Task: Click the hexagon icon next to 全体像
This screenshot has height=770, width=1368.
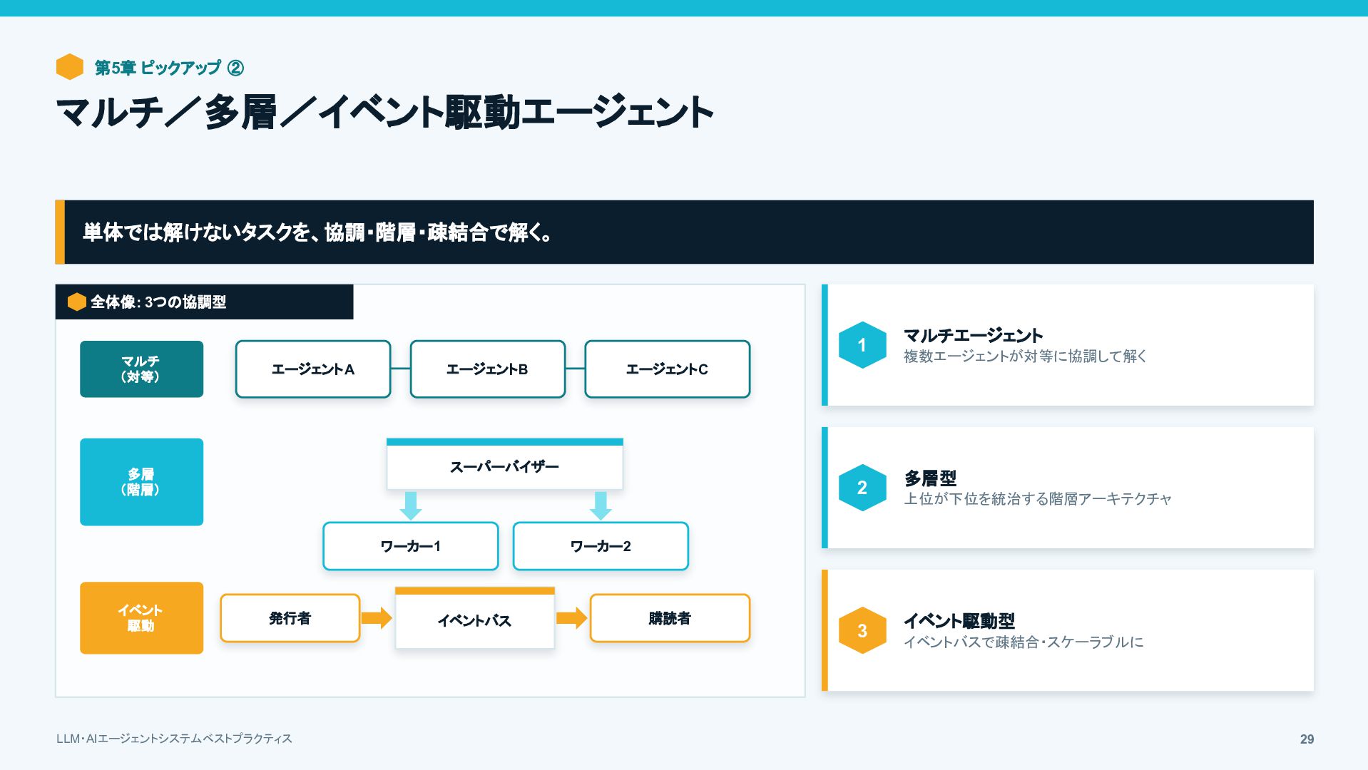Action: (76, 302)
